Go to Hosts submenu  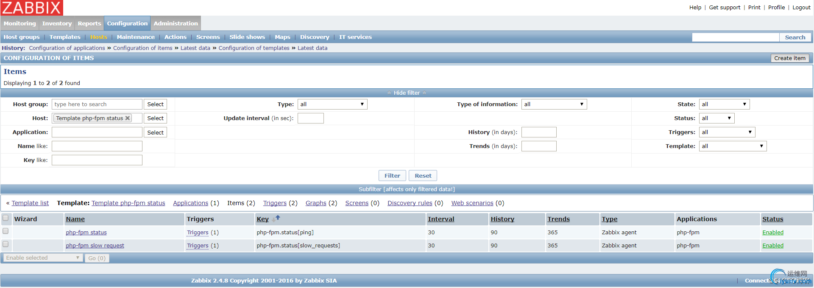point(98,37)
